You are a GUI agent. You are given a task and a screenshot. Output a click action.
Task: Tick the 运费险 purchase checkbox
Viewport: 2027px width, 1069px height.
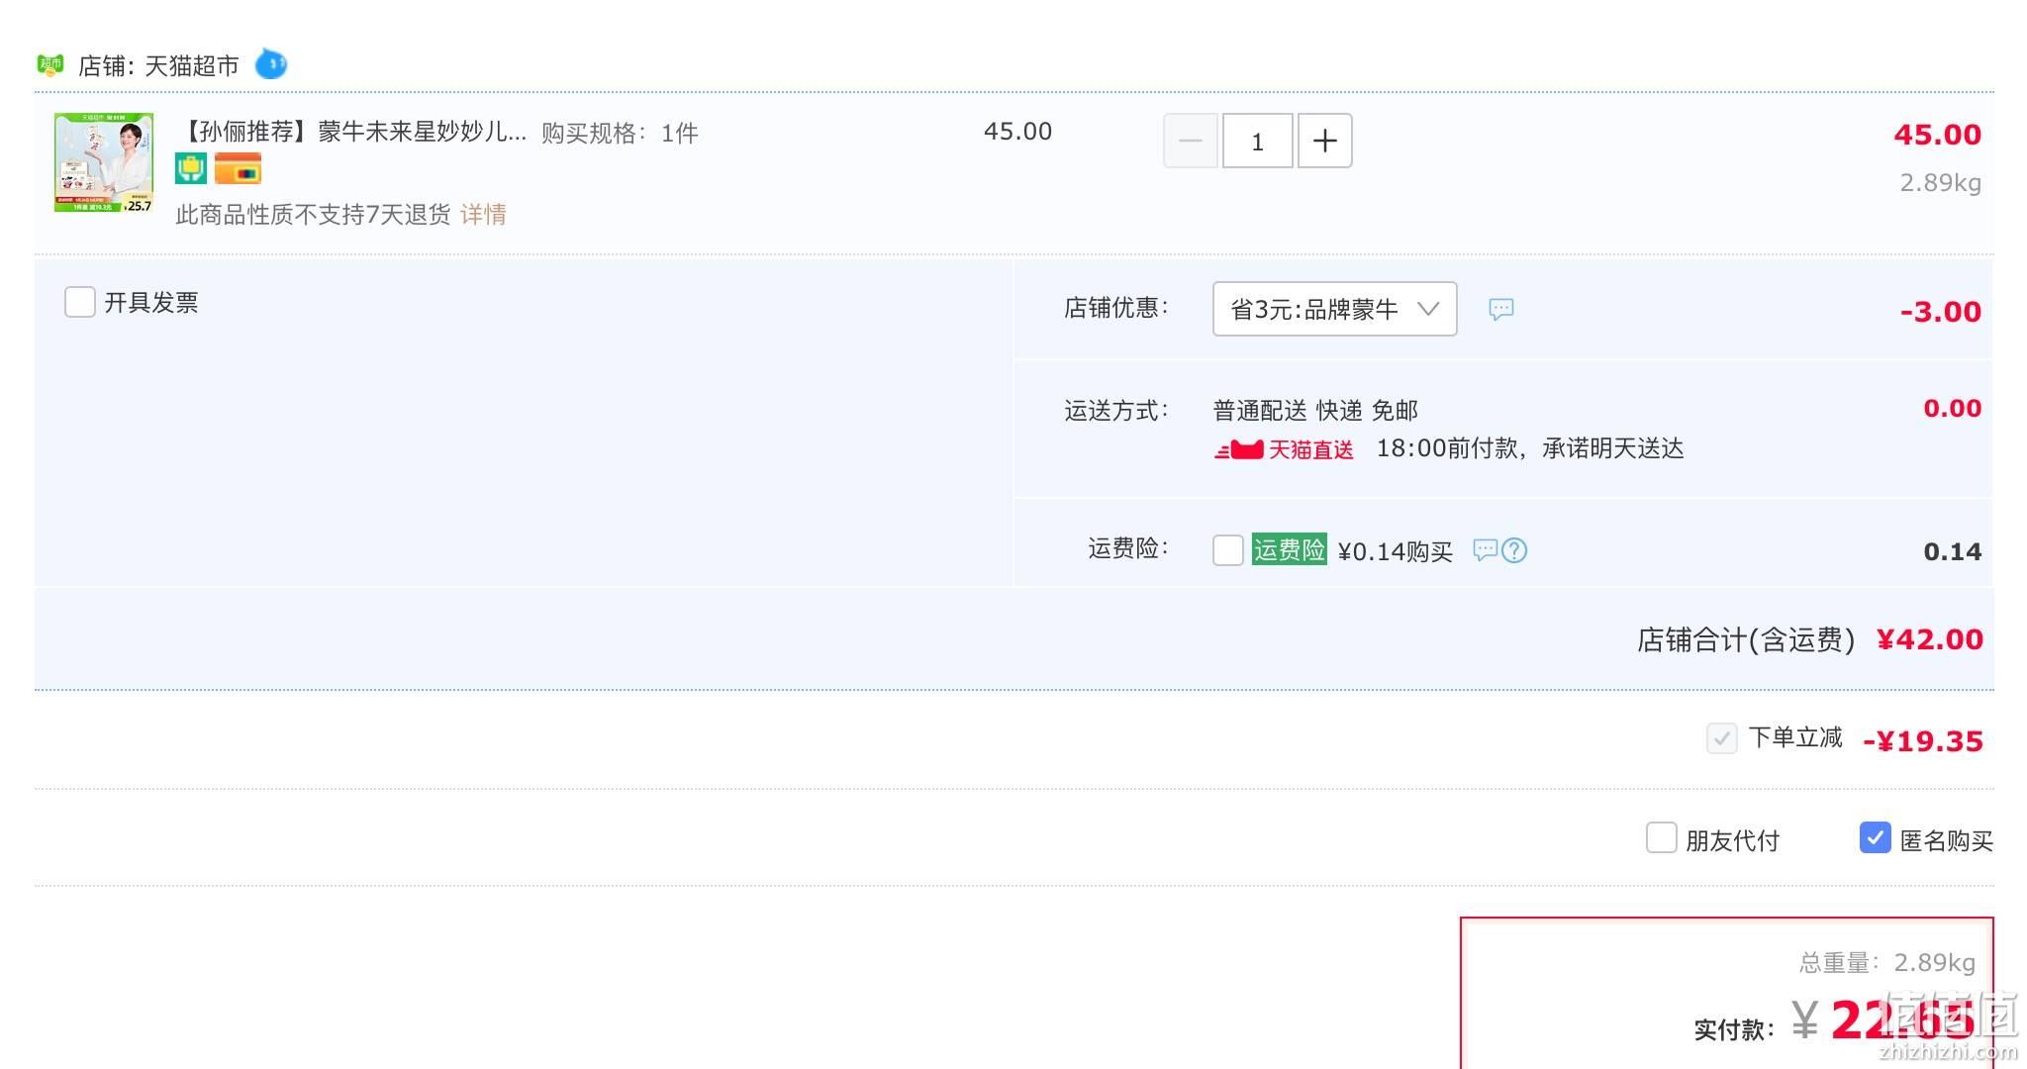1228,550
